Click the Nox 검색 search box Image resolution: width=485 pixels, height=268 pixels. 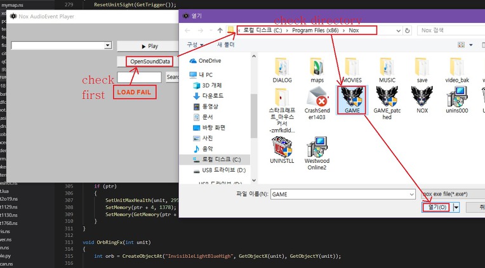tap(451, 30)
